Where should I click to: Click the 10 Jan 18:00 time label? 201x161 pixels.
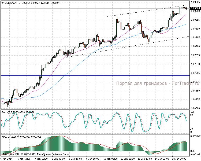pos(128,159)
